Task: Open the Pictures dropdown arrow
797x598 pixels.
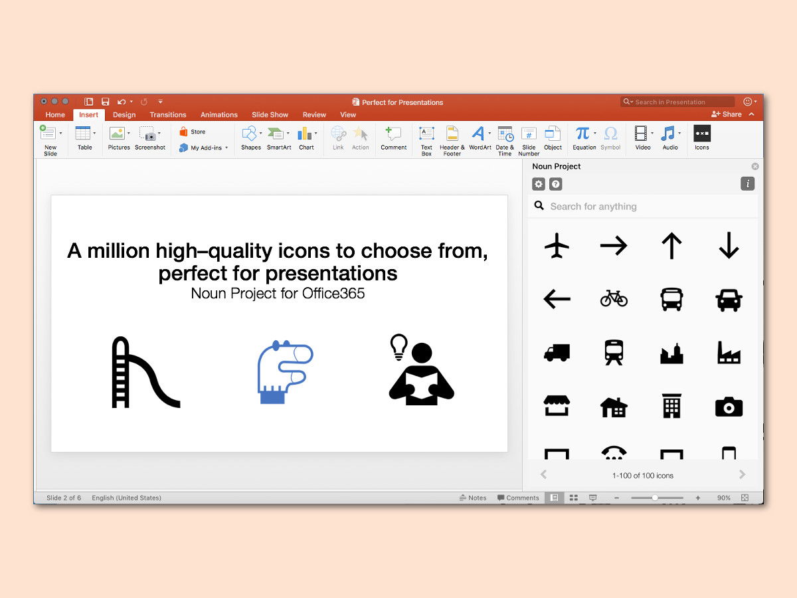Action: point(128,133)
